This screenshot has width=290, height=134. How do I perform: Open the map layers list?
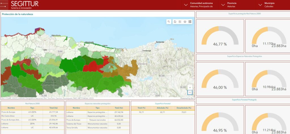pyautogui.click(x=185, y=21)
